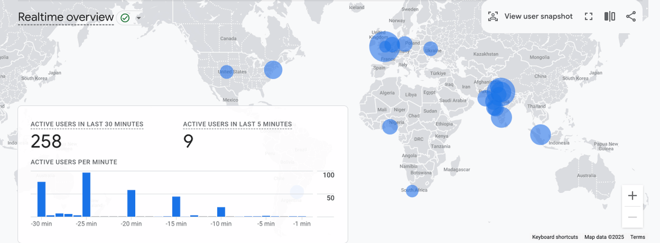
Task: Select the bar at -30 min
Action: click(41, 199)
